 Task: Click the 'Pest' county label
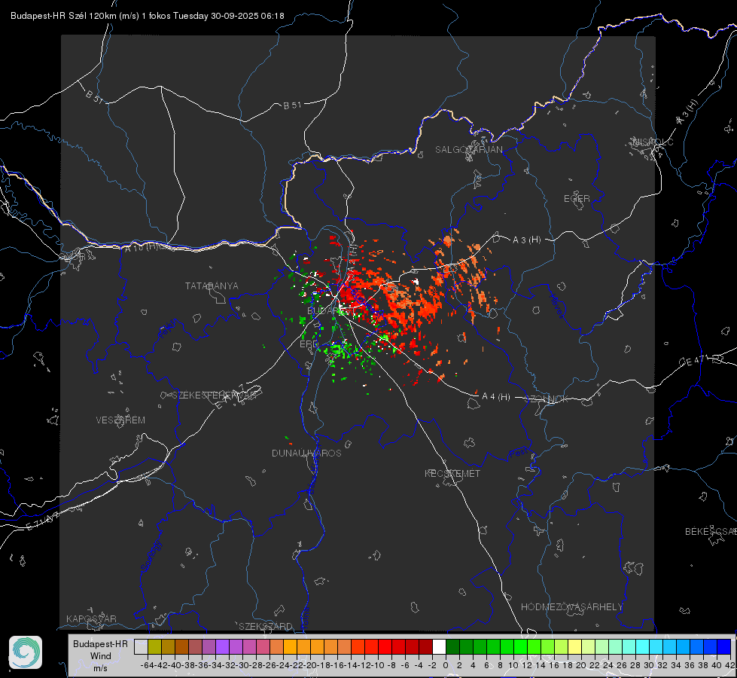517,454
